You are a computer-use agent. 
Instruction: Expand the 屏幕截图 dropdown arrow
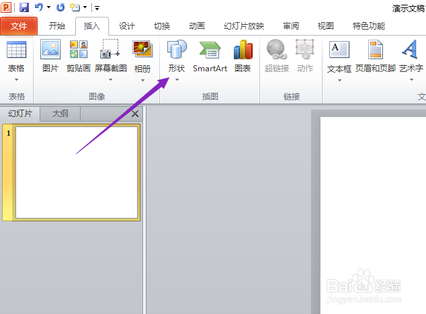[111, 80]
